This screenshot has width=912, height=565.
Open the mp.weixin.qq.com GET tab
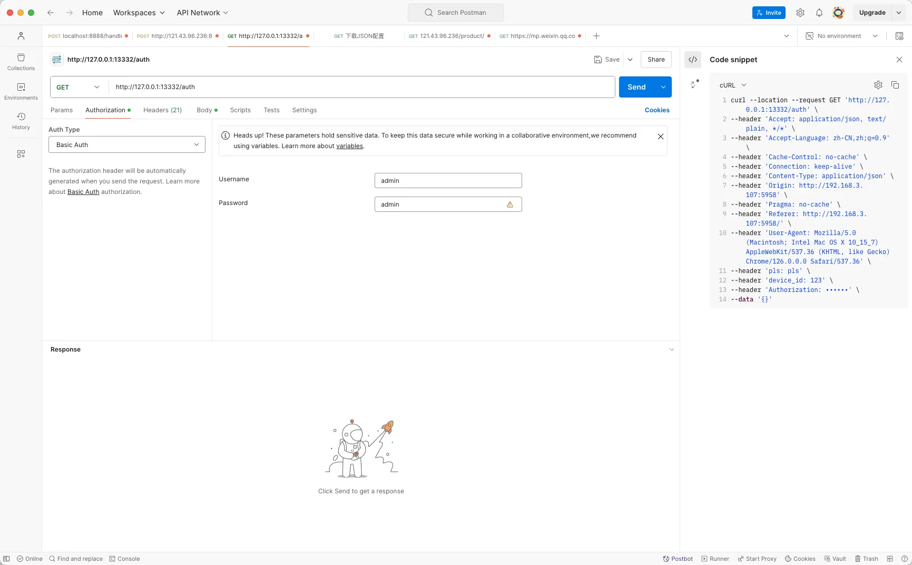[x=541, y=36]
